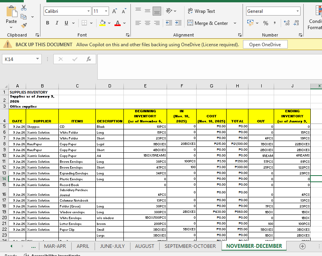
Task: Apply Percent Style format
Action: (x=266, y=23)
